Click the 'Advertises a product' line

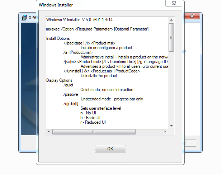pyautogui.click(x=124, y=66)
